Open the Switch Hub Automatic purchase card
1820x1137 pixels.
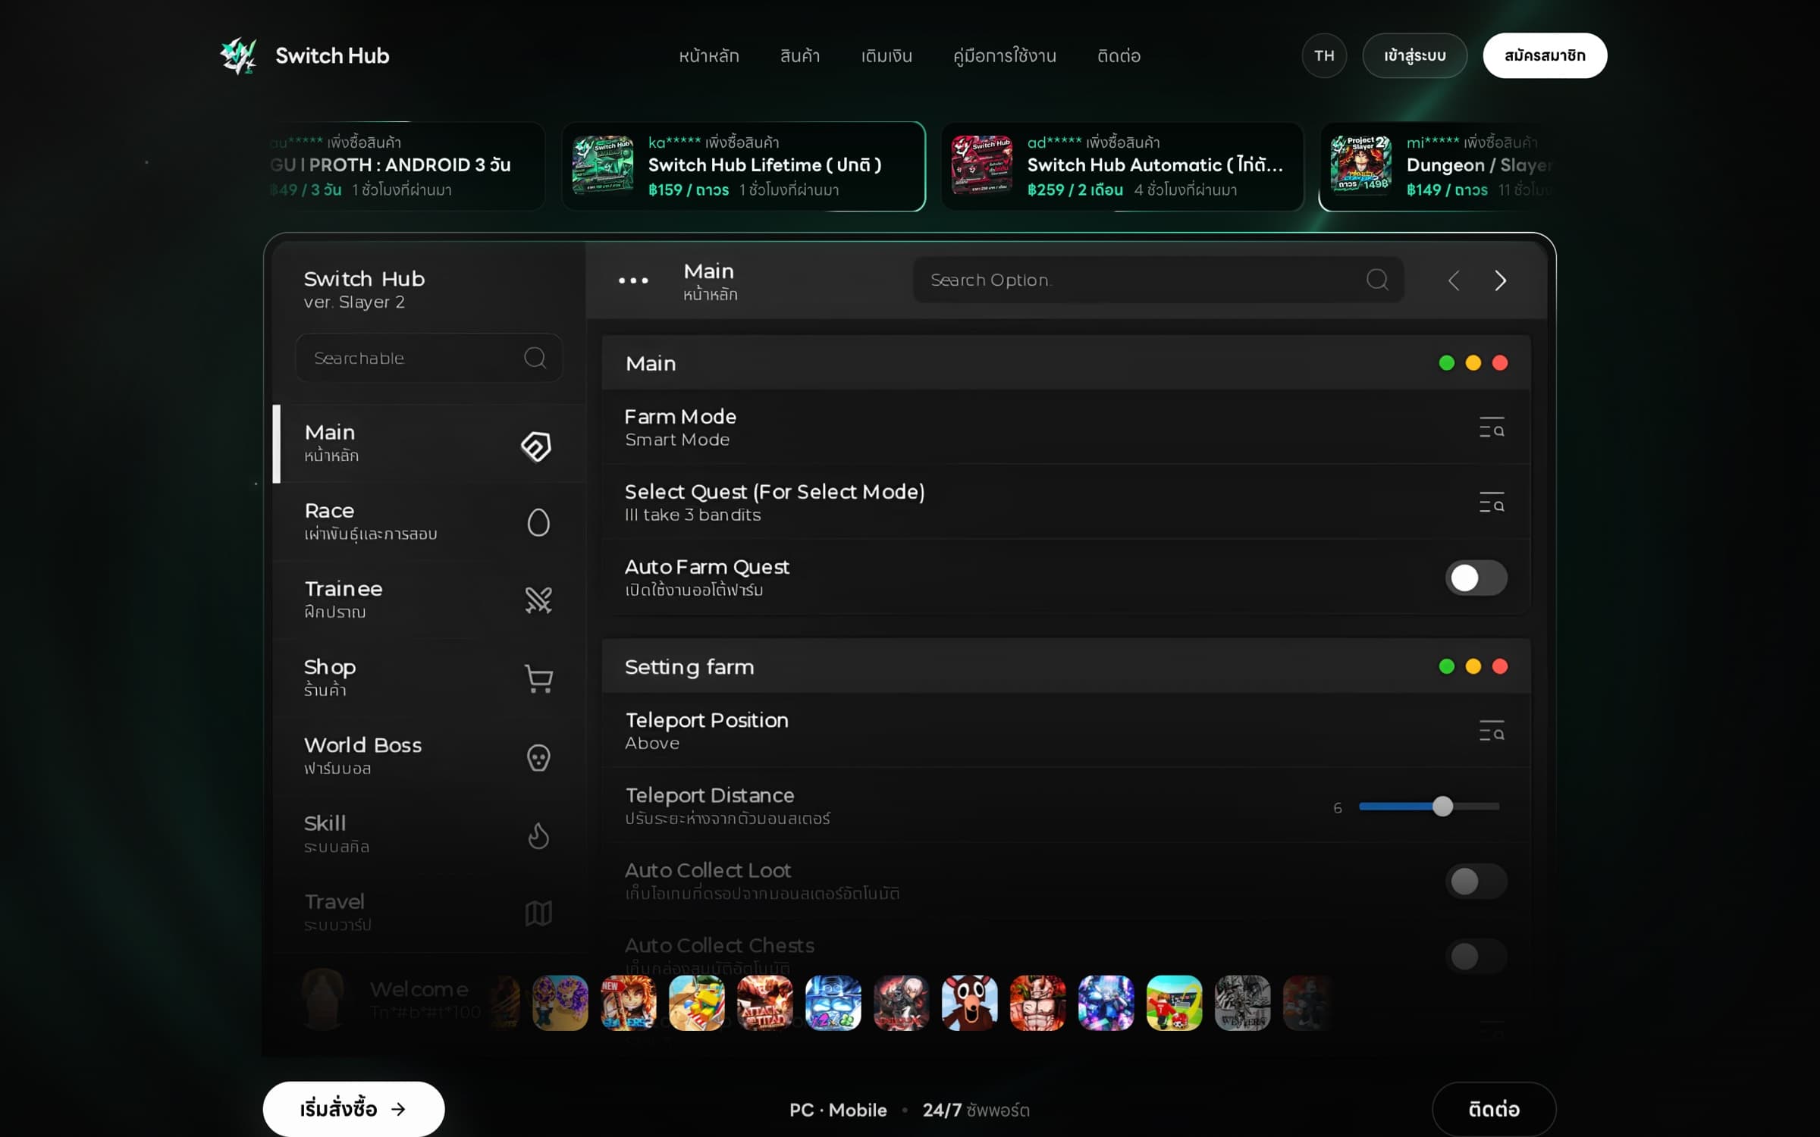point(1122,166)
